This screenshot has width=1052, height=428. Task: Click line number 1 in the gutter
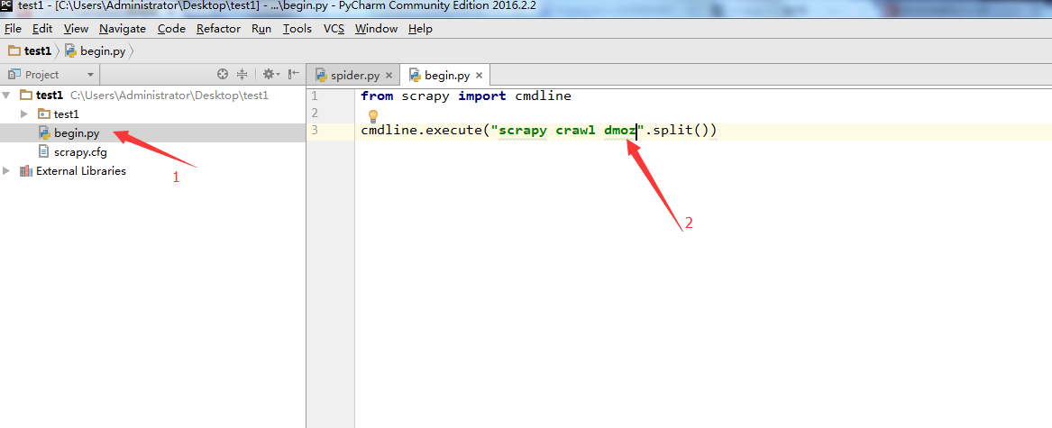point(315,96)
